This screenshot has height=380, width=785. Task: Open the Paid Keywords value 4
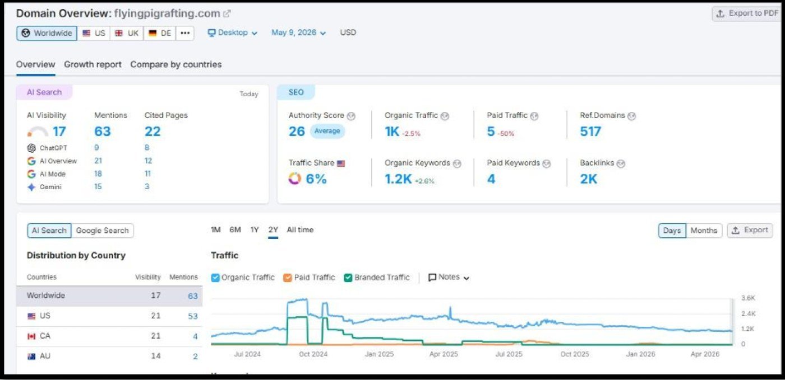[491, 179]
